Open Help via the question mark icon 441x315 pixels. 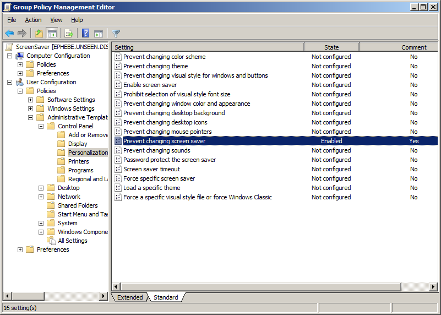86,34
